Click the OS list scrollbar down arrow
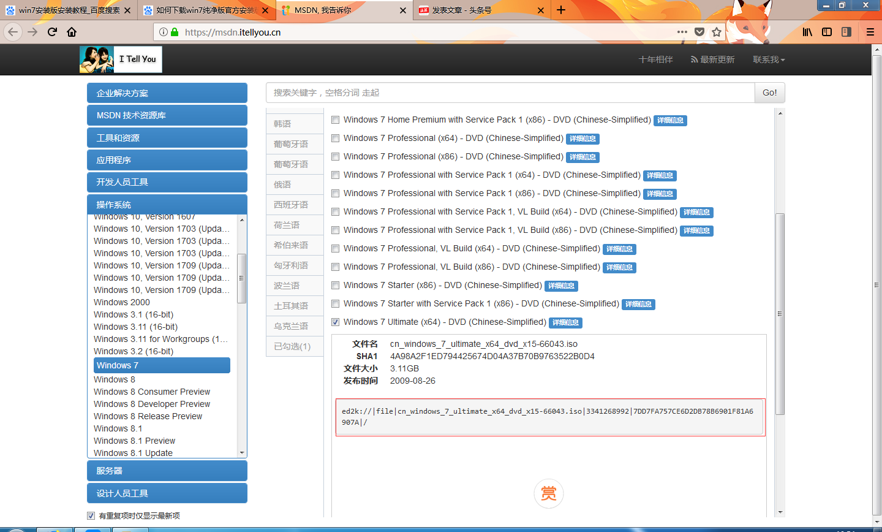The image size is (882, 532). point(242,453)
